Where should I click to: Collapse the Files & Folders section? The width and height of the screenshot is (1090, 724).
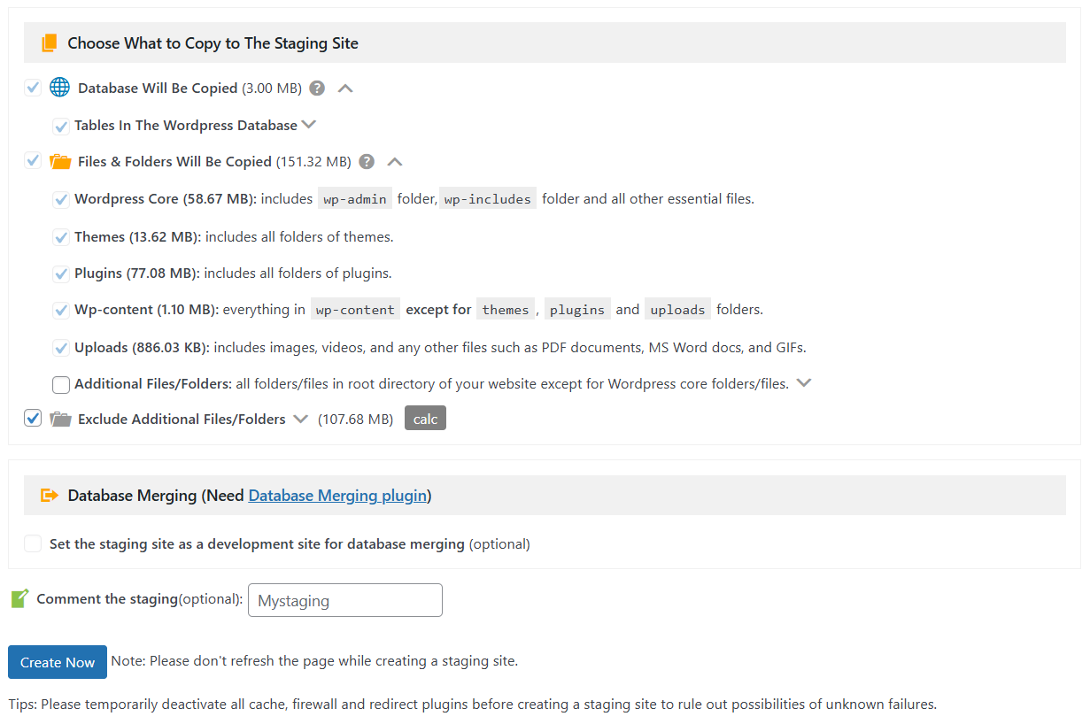pos(395,162)
